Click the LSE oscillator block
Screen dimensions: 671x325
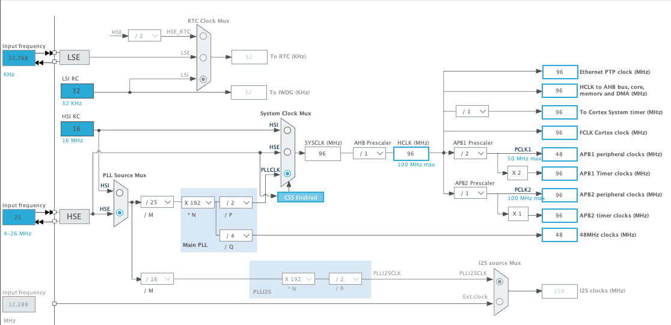(75, 57)
